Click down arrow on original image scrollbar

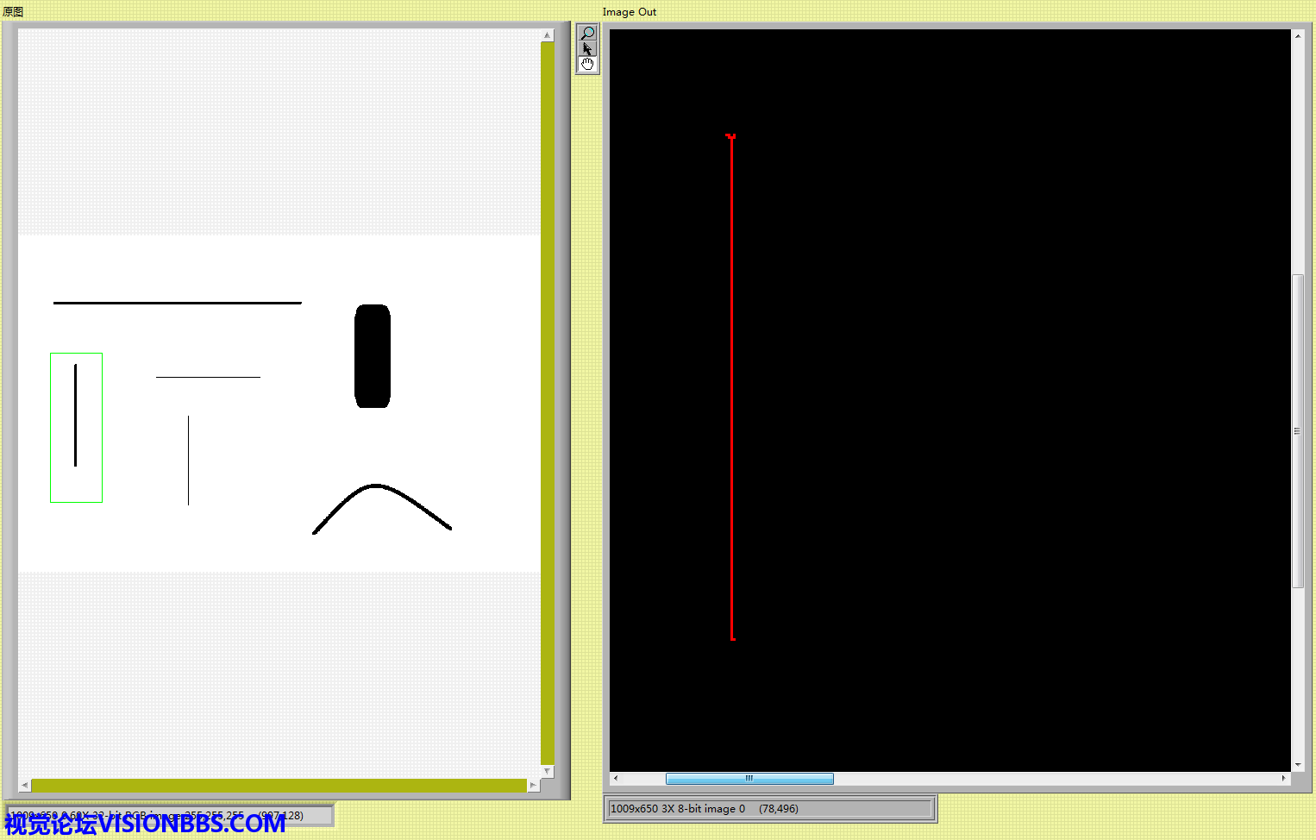(x=547, y=771)
